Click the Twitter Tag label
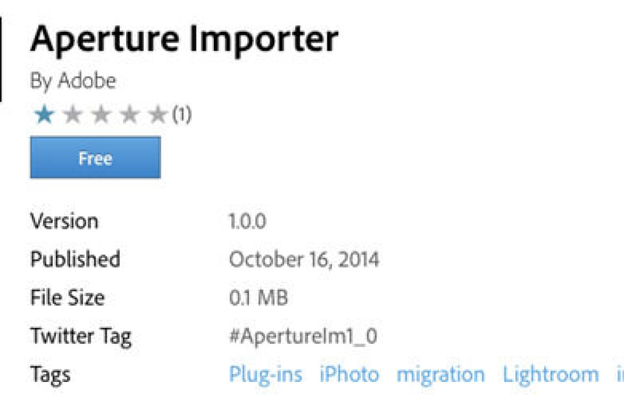Screen dimensions: 624x417 coord(81,336)
